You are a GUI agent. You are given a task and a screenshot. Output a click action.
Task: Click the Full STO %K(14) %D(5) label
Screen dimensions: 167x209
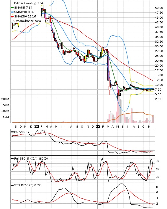(31, 158)
